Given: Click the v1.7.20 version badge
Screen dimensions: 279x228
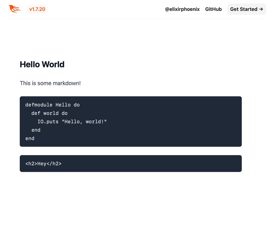Looking at the screenshot, I should coord(37,9).
